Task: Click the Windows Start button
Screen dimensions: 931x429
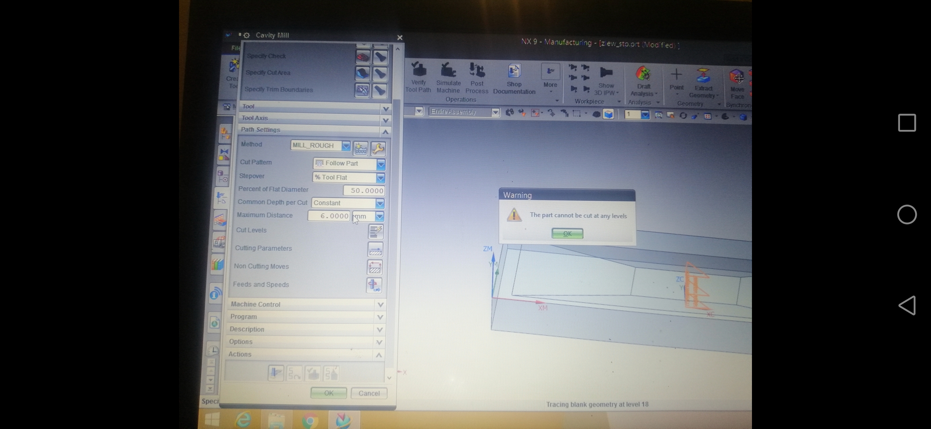Action: 212,419
